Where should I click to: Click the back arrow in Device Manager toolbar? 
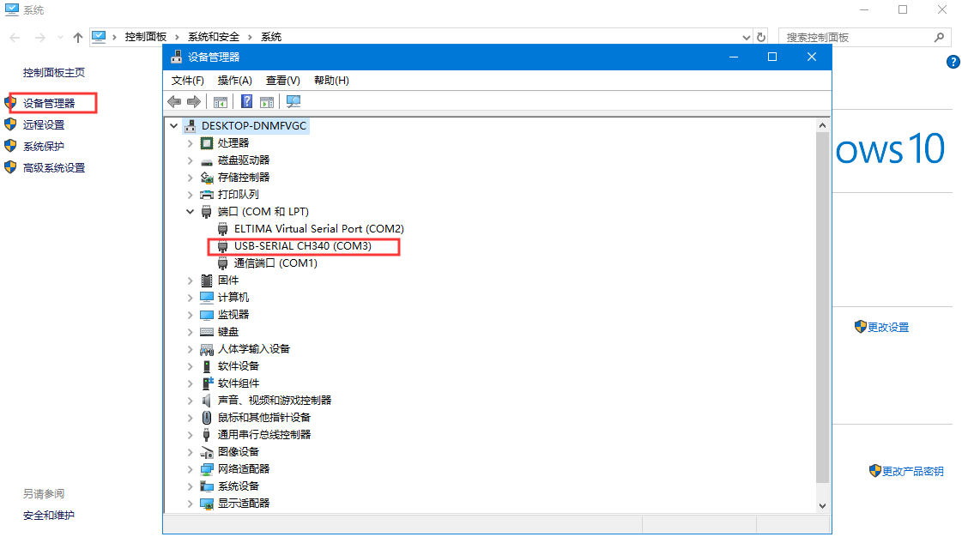(174, 102)
